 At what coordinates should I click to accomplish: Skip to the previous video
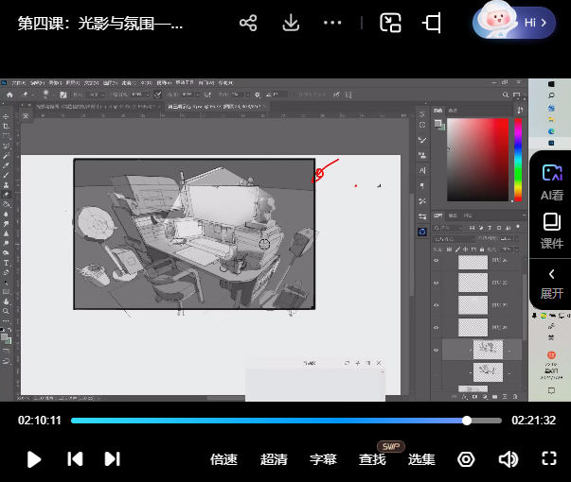[75, 459]
